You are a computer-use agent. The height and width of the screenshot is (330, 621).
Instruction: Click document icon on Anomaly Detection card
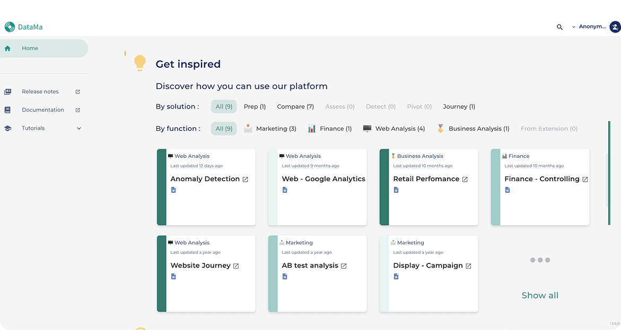click(173, 190)
